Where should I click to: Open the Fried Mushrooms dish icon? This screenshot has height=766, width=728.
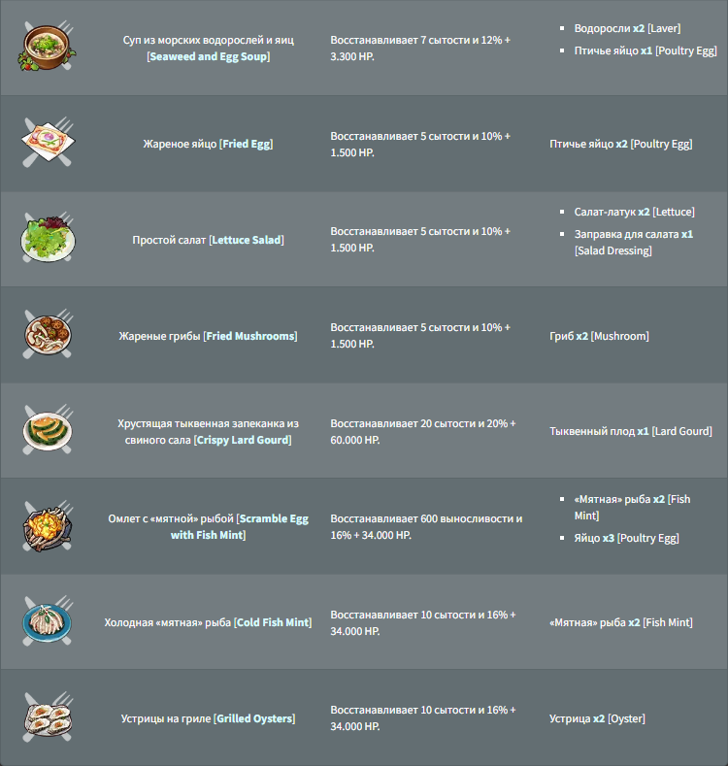coord(48,334)
